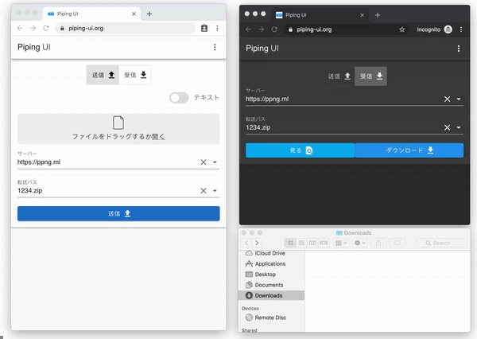This screenshot has width=477, height=339.
Task: Click the Incognito profile icon
Action: pos(448,29)
